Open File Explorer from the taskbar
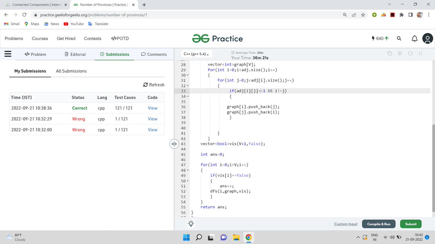 pos(236,237)
